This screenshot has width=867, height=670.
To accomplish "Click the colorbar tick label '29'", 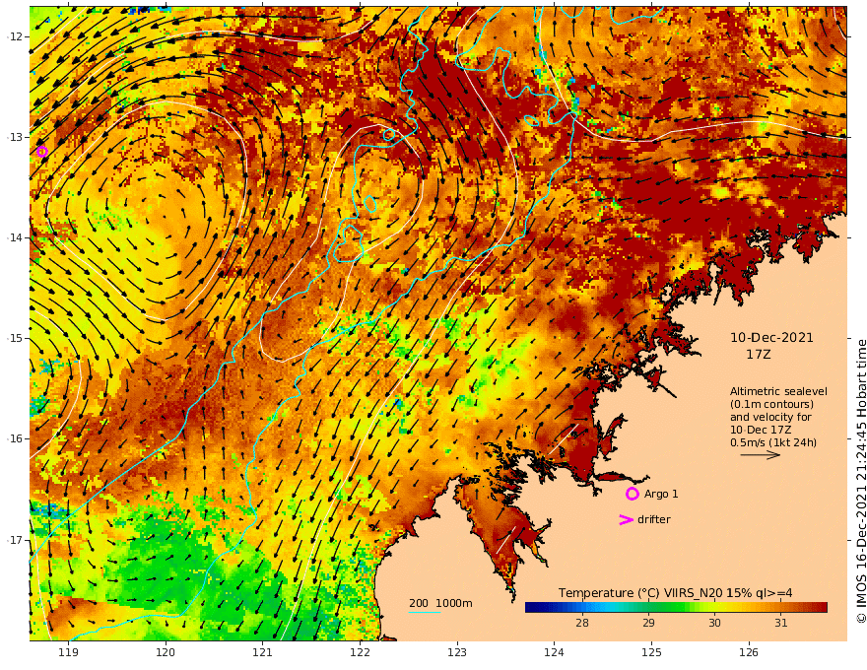I will click(x=648, y=623).
